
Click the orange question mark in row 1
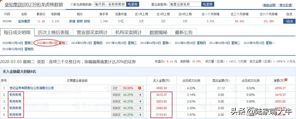click(x=140, y=88)
